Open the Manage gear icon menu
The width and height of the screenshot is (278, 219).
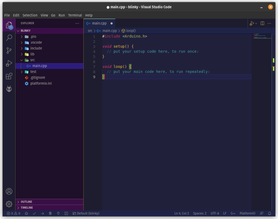click(x=9, y=204)
